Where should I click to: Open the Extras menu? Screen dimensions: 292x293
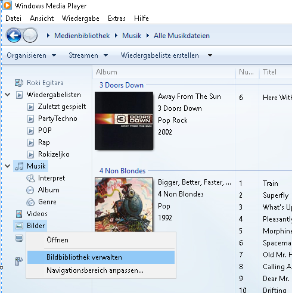117,18
